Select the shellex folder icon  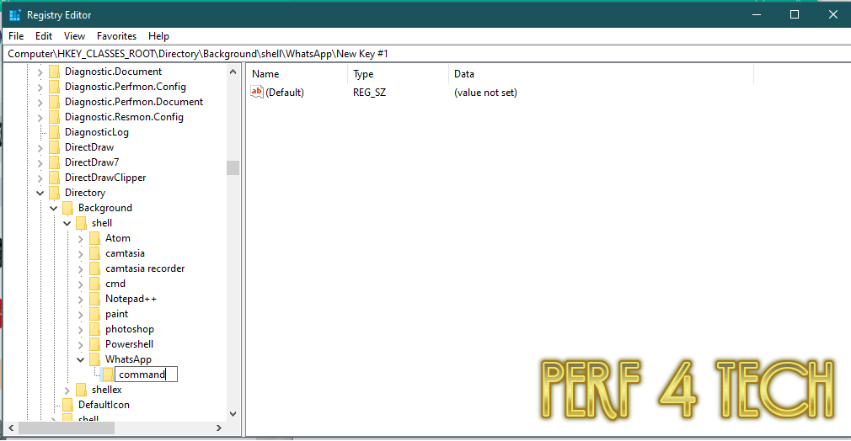coord(81,390)
